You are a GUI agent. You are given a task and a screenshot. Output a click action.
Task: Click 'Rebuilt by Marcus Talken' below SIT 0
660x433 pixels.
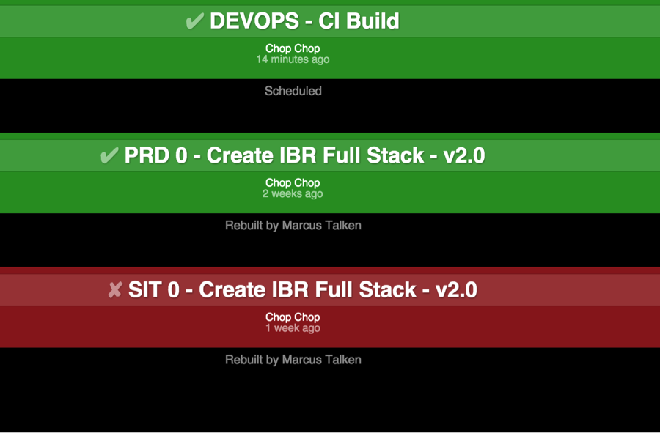pyautogui.click(x=293, y=360)
